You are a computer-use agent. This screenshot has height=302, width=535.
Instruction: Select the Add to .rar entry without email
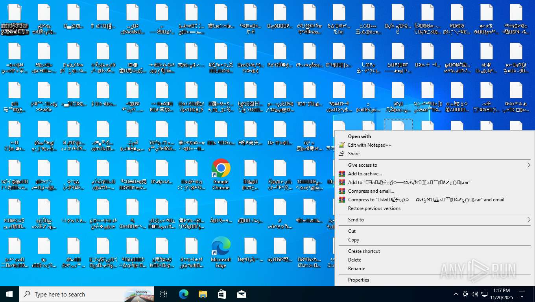[435, 182]
